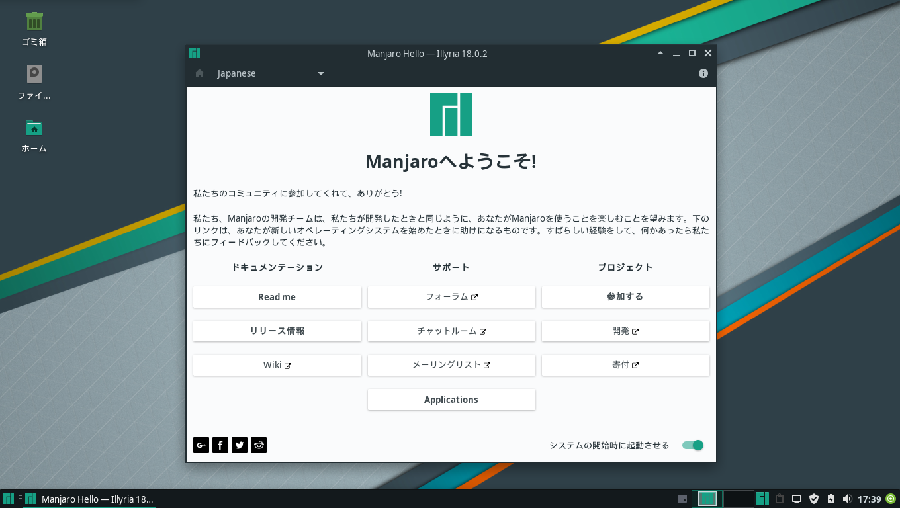Close the Manjaro Hello window
The height and width of the screenshot is (508, 900).
coord(708,54)
